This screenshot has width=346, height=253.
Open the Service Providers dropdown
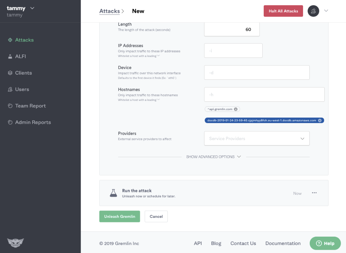click(x=257, y=138)
